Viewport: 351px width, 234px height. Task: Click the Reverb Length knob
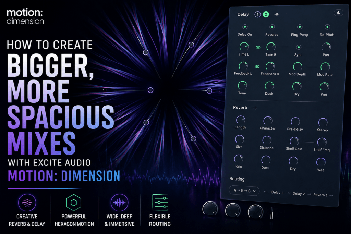pyautogui.click(x=240, y=120)
